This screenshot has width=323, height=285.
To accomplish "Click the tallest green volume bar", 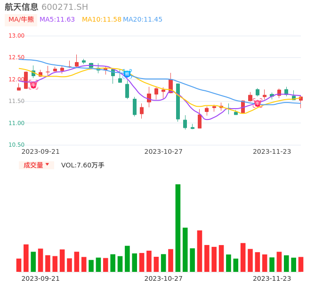I will 178,228.
